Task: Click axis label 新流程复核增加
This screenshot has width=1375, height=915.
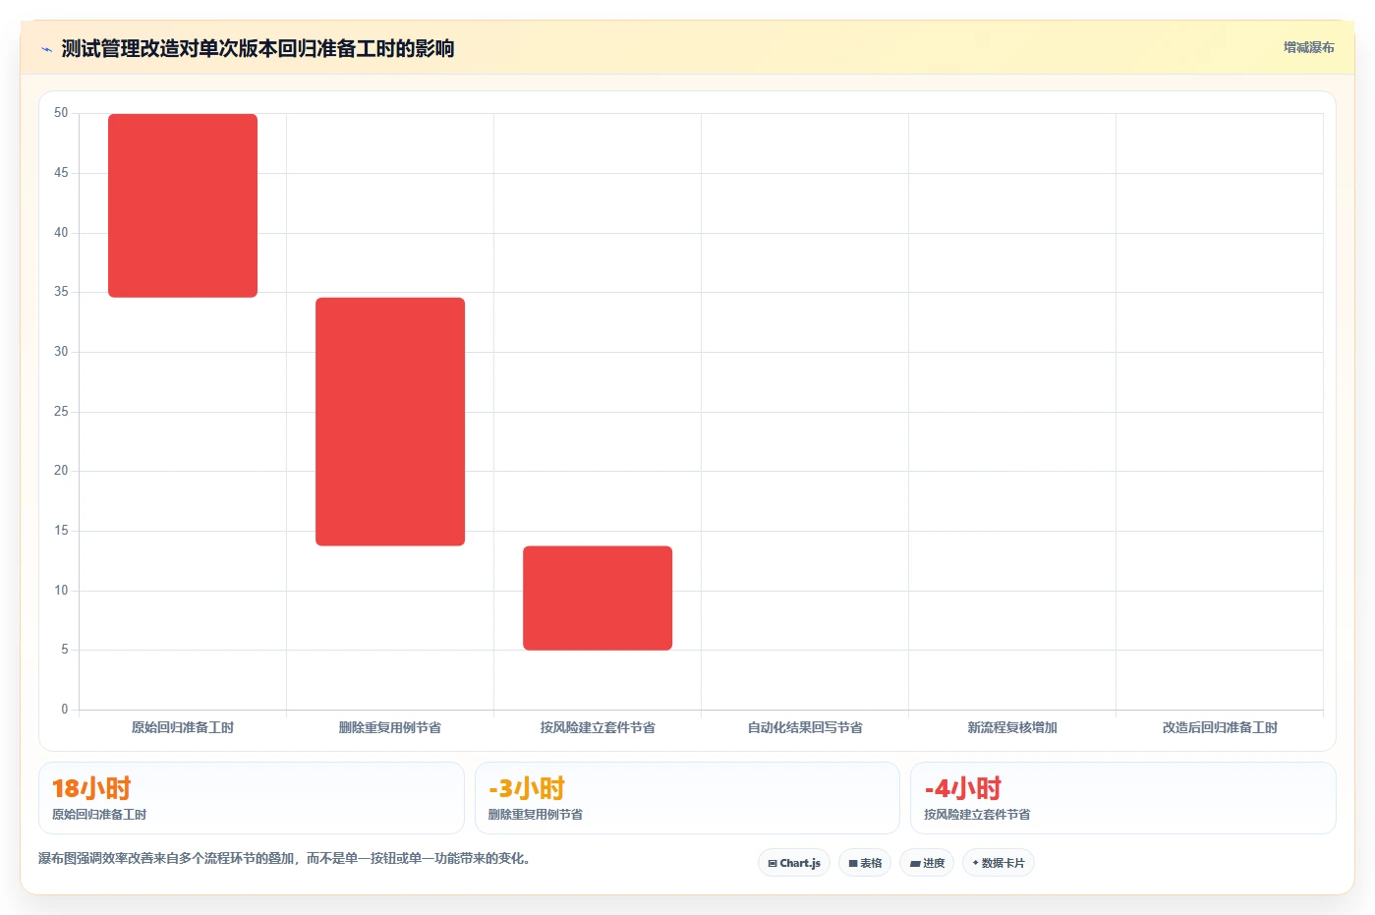Action: pos(1012,728)
